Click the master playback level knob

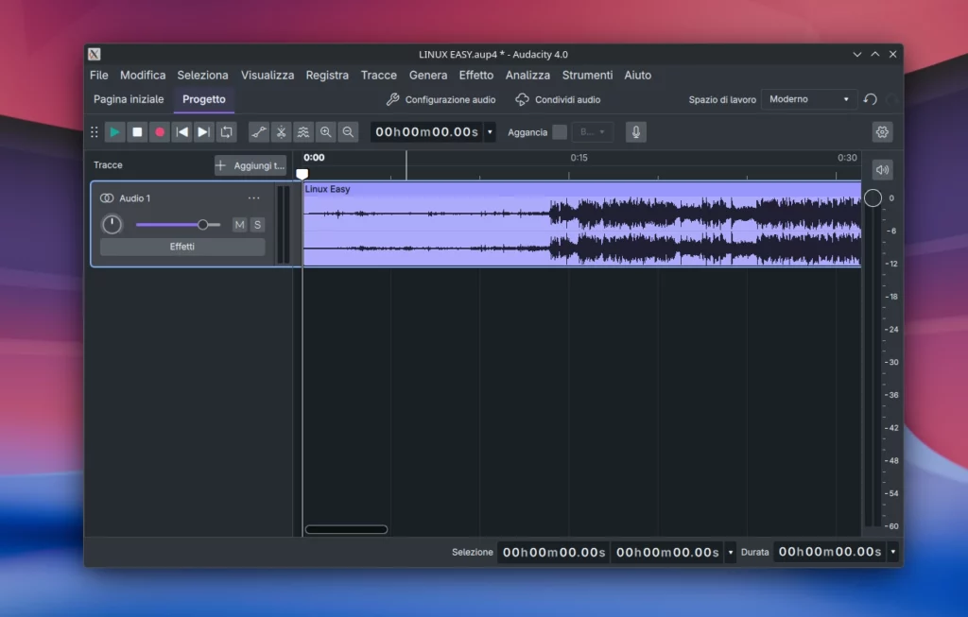(x=873, y=198)
